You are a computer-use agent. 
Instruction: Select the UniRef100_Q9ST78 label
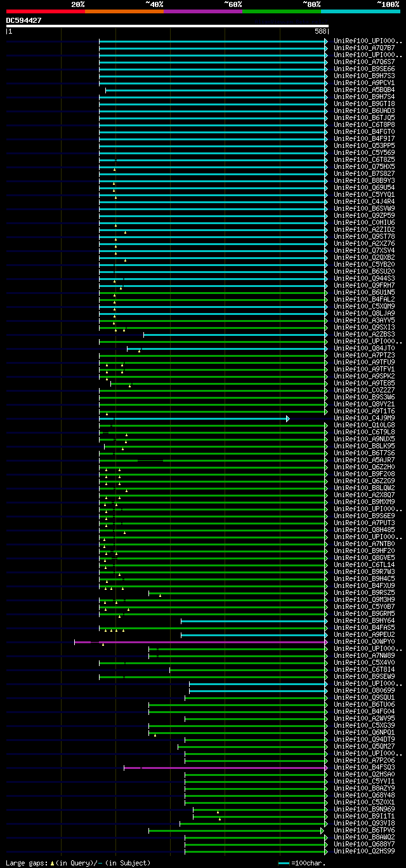364,236
